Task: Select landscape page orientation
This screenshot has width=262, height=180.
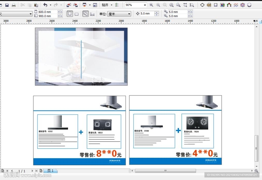Action: point(76,14)
